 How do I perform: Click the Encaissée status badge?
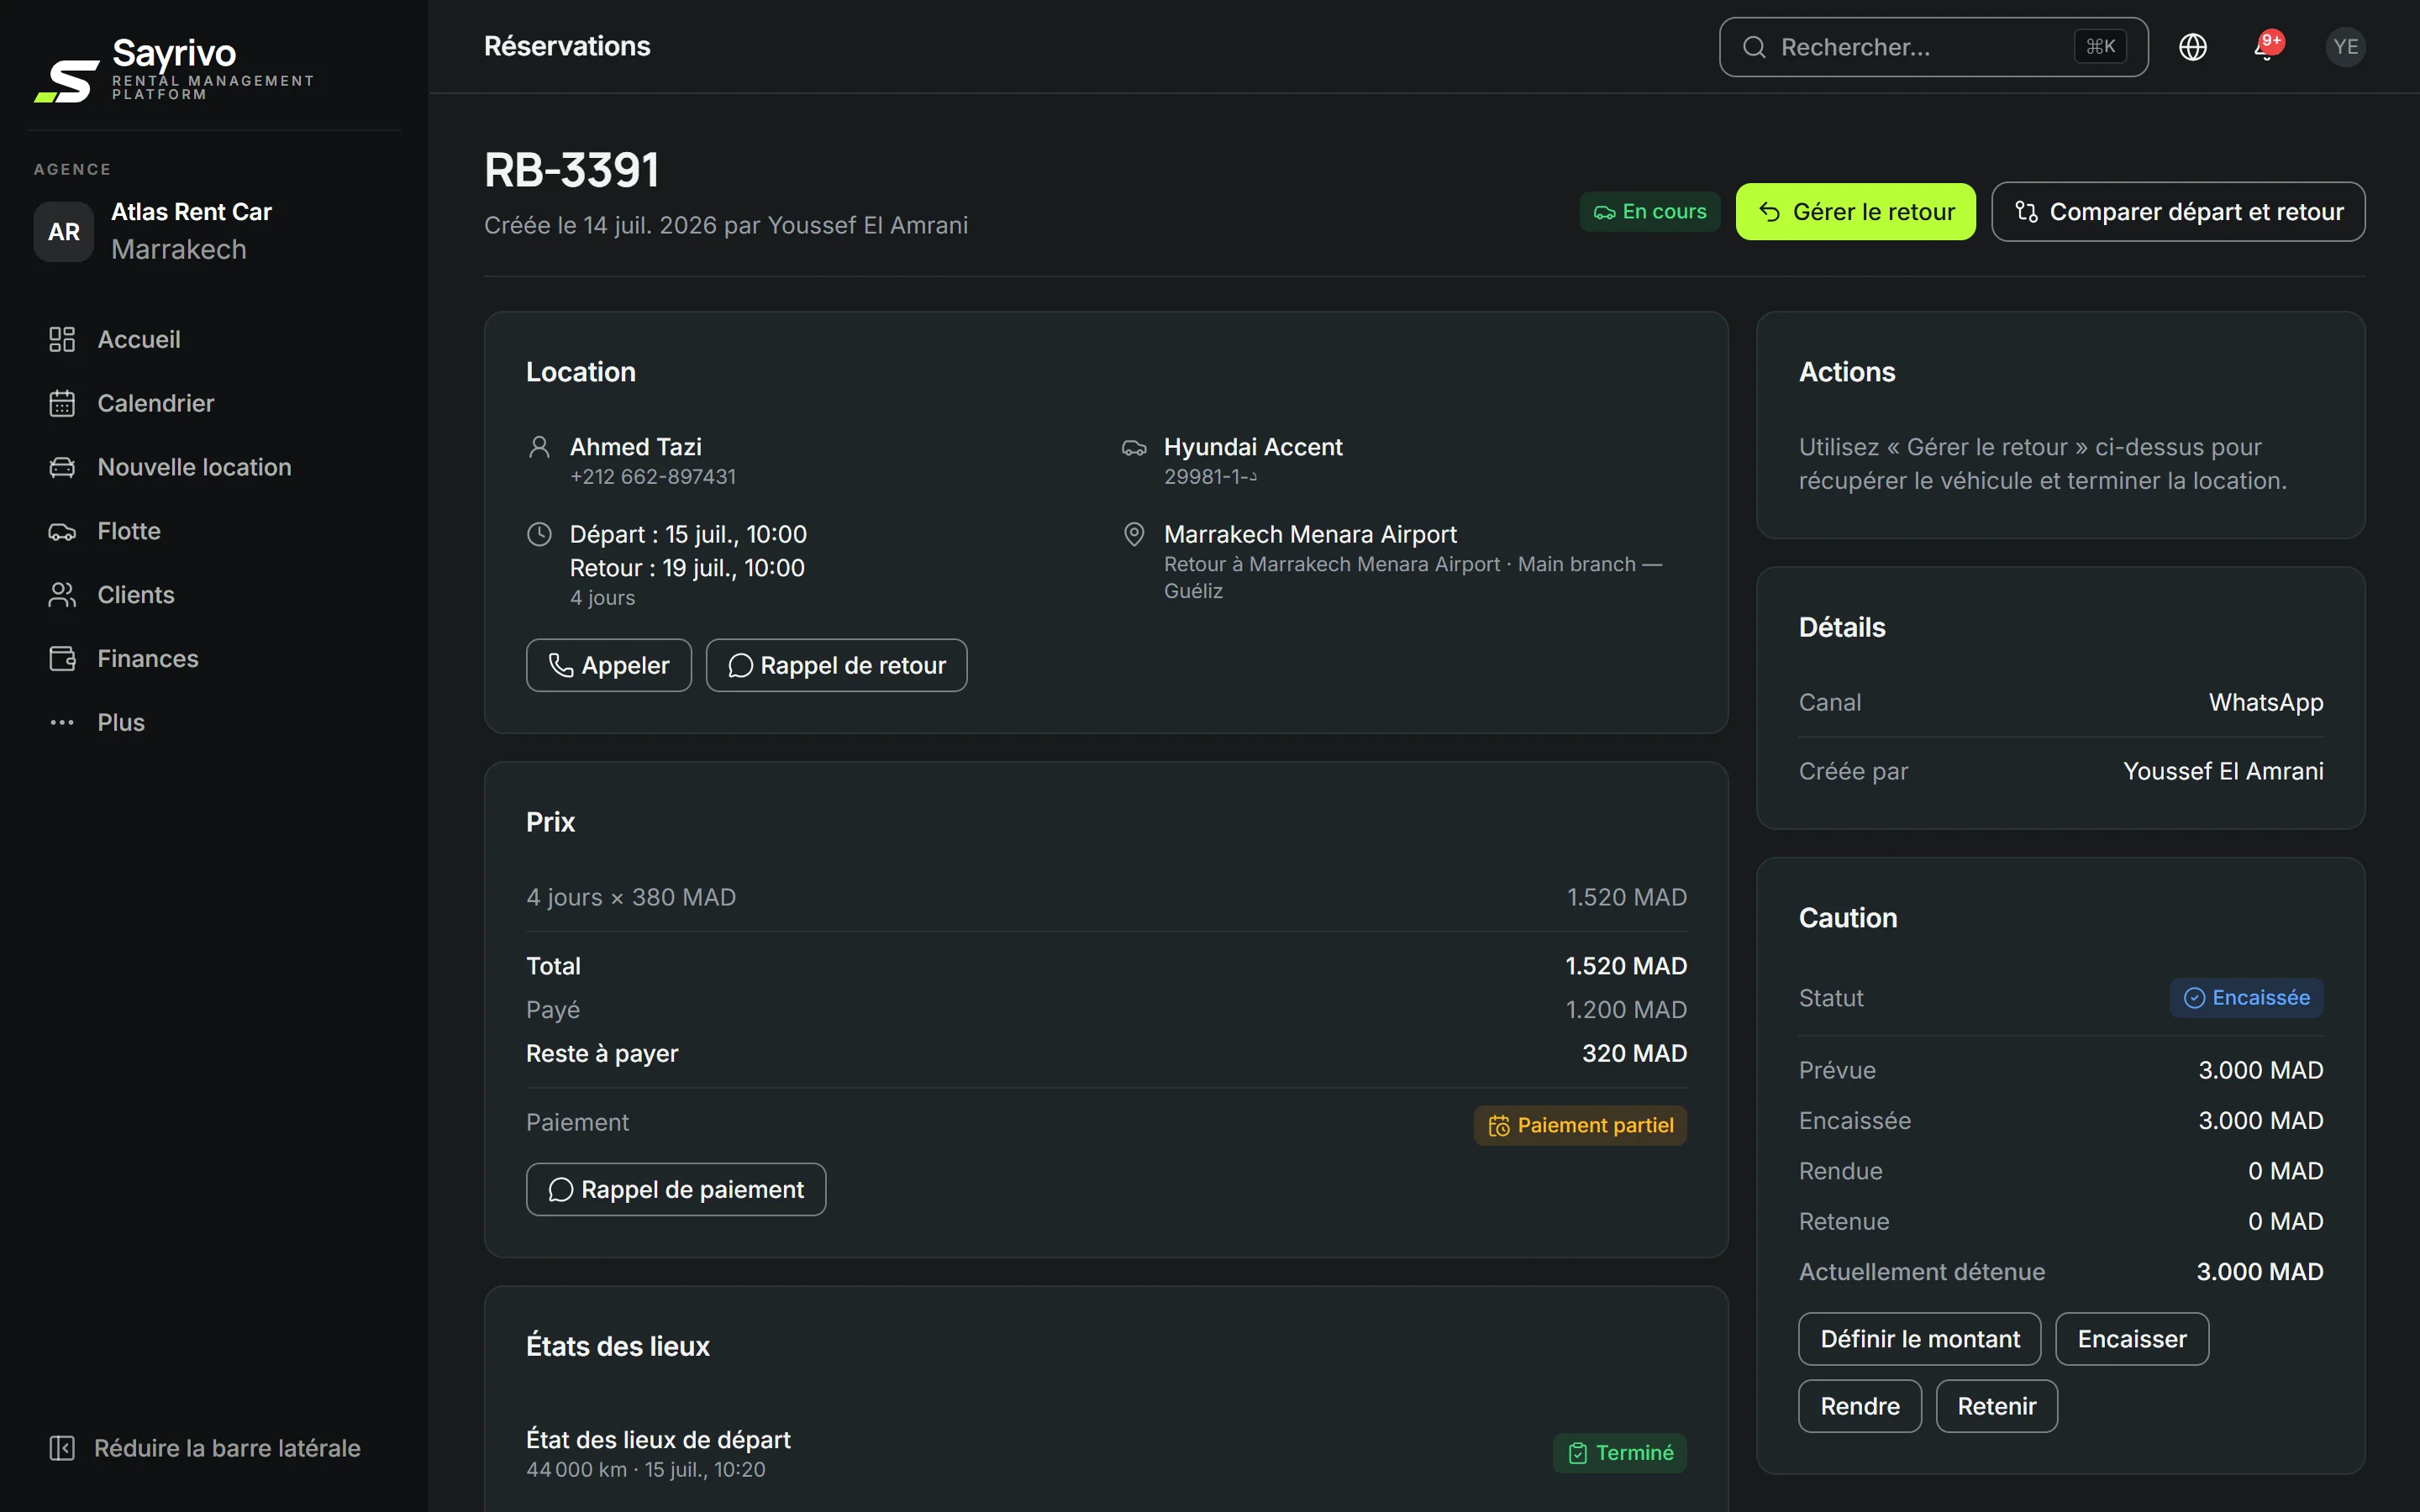[x=2246, y=998]
